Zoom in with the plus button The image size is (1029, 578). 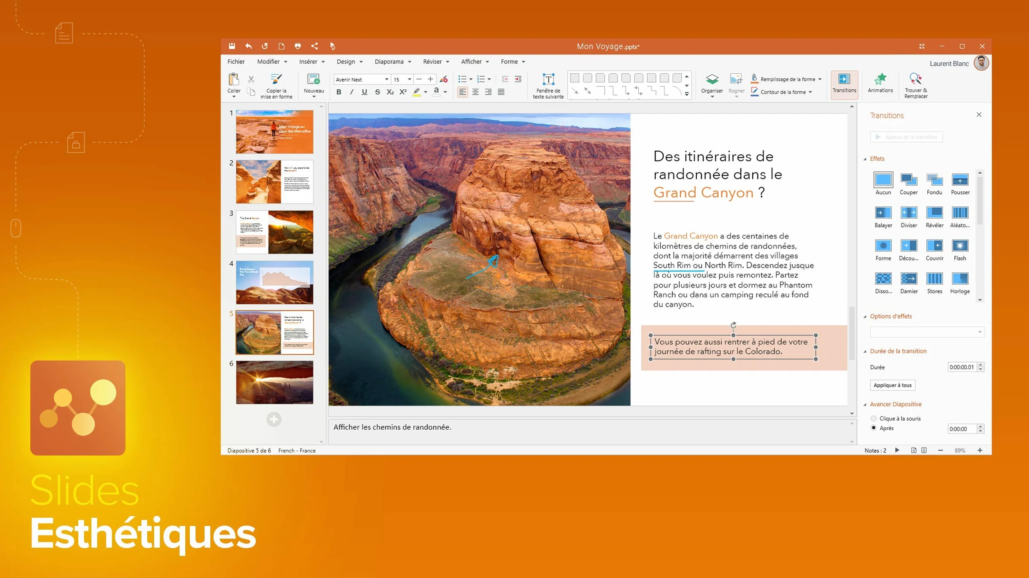tap(979, 450)
